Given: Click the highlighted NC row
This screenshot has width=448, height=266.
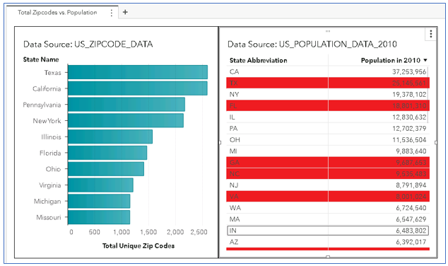Looking at the screenshot, I should tap(328, 173).
